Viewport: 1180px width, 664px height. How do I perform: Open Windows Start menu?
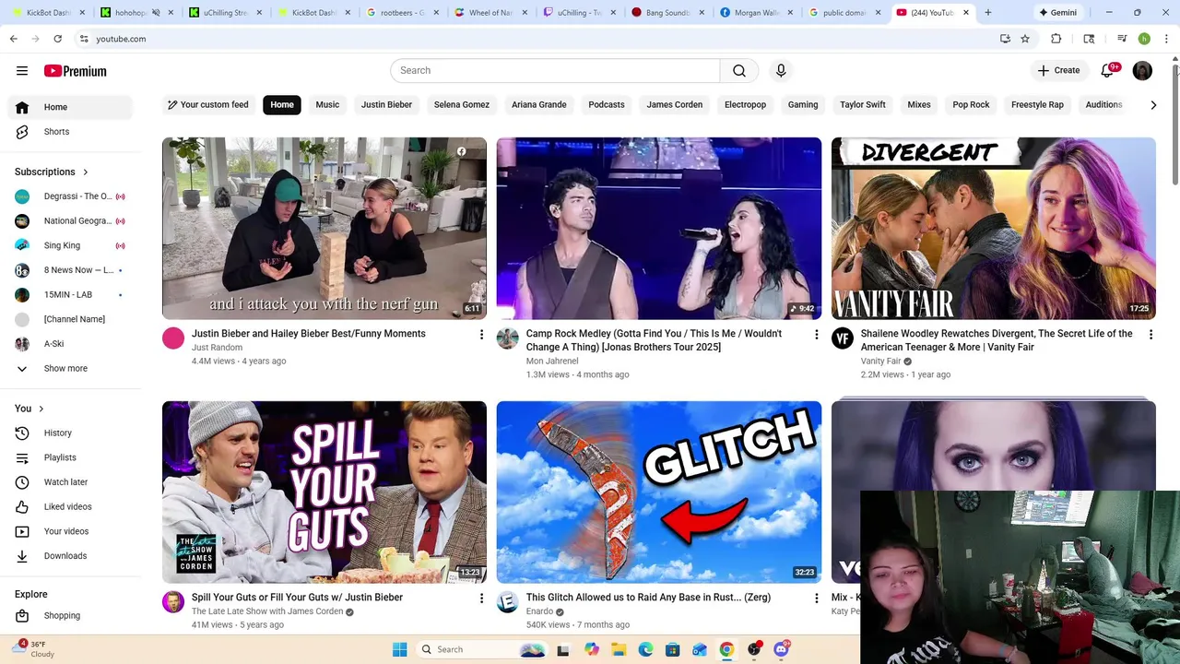399,649
